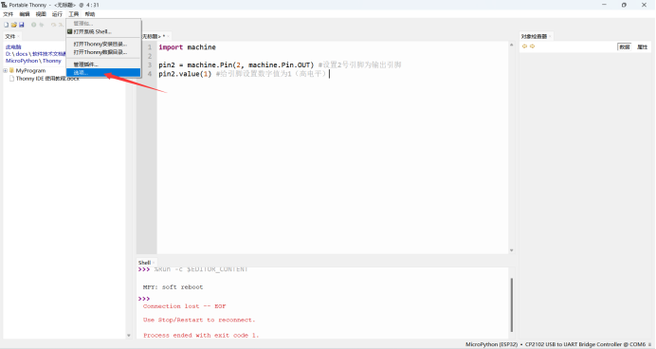Image resolution: width=656 pixels, height=349 pixels.
Task: Click the Save floppy disk icon
Action: click(22, 25)
